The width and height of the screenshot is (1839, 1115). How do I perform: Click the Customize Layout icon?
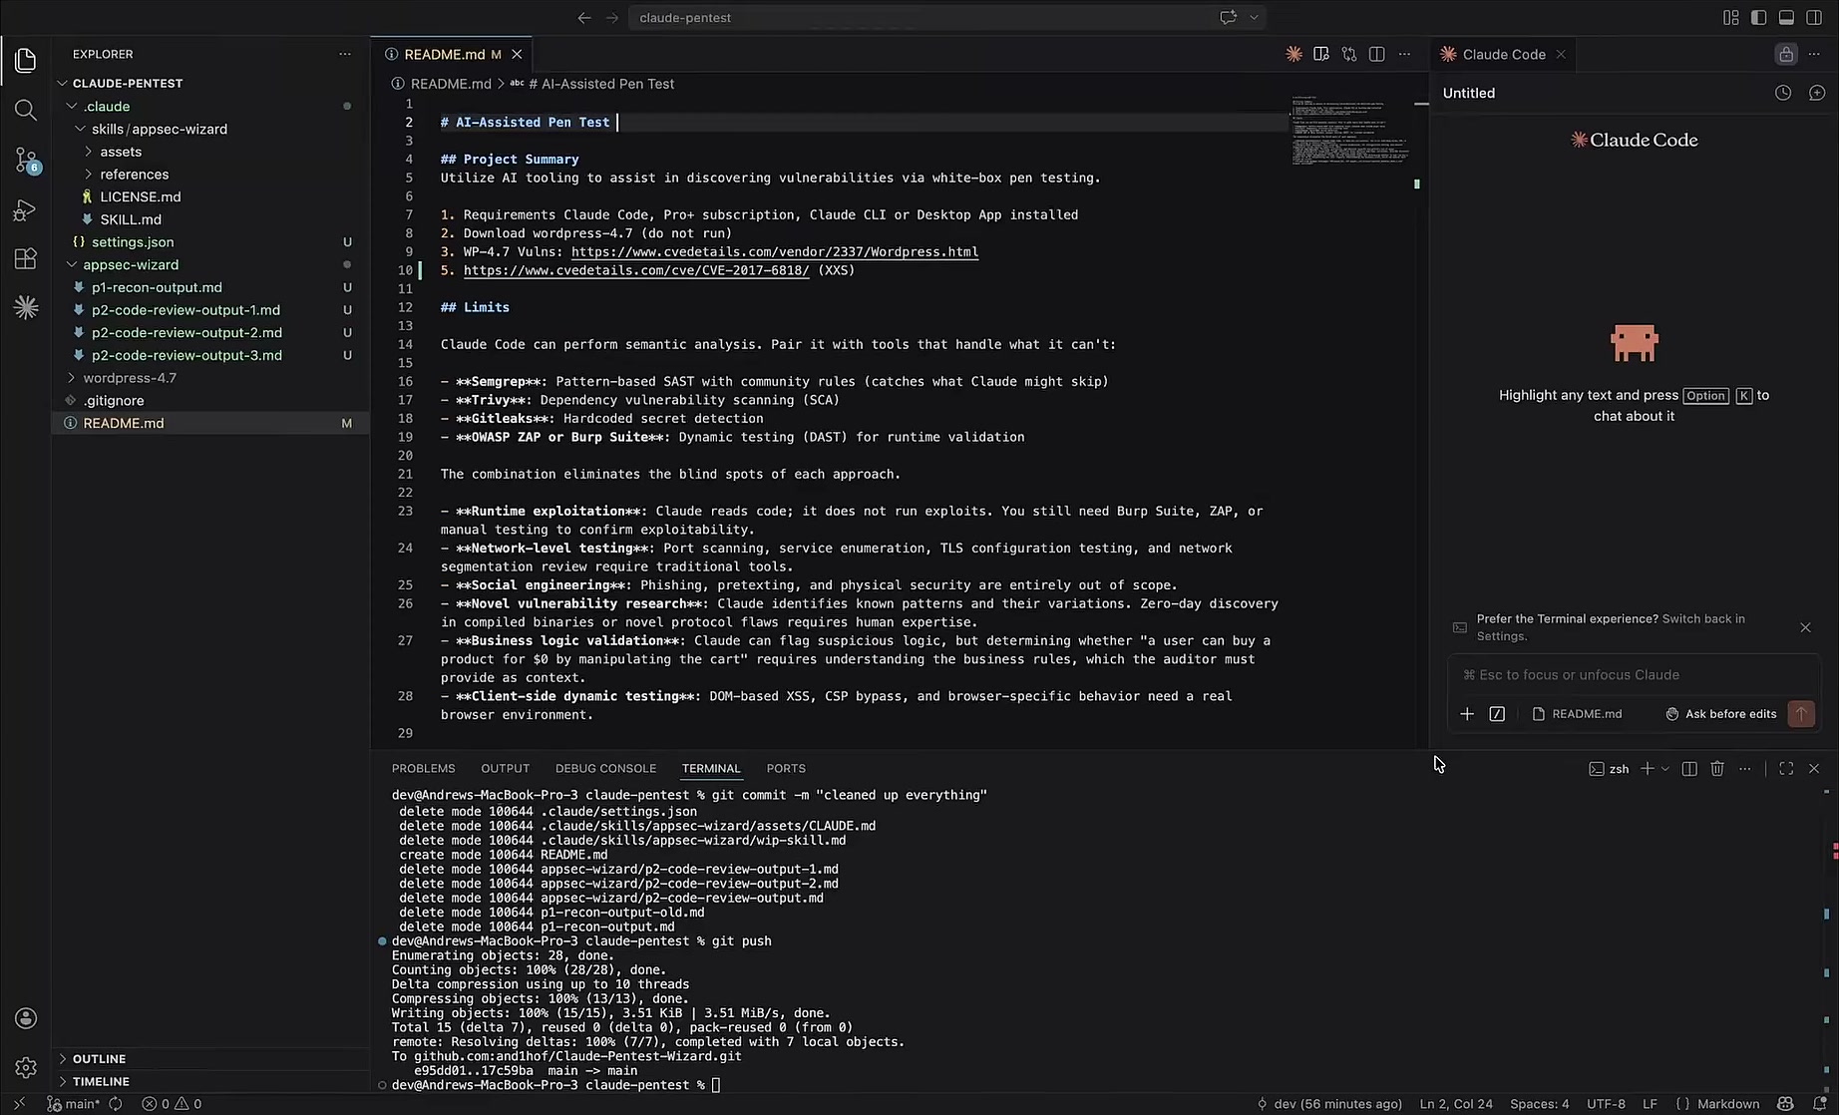tap(1730, 18)
